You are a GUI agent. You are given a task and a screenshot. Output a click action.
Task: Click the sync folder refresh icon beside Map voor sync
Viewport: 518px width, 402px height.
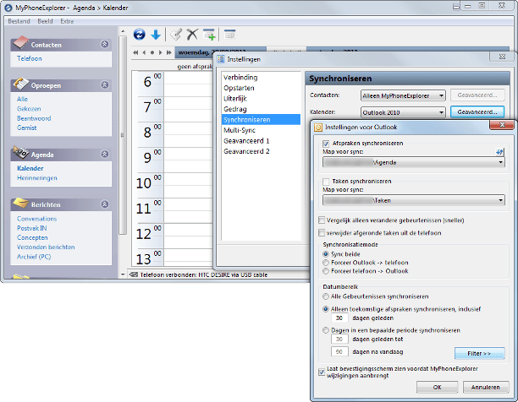pyautogui.click(x=499, y=152)
